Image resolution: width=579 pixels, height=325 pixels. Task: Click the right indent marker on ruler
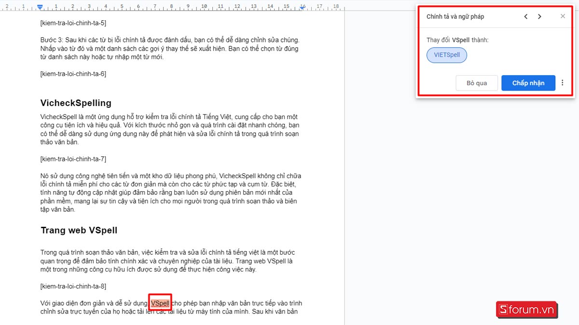coord(303,7)
